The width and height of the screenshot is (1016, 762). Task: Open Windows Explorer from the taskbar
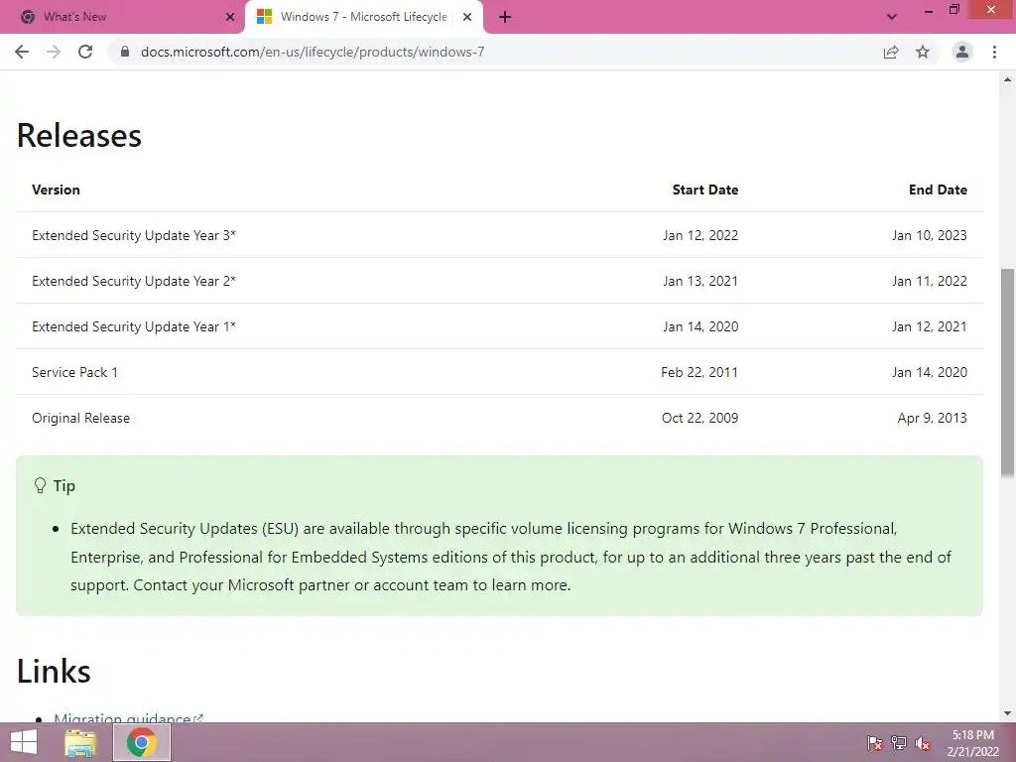[x=80, y=742]
